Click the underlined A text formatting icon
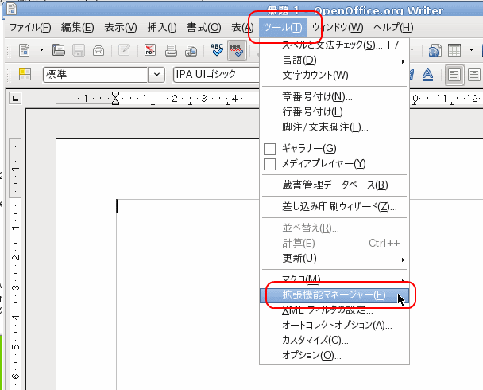Image resolution: width=483 pixels, height=390 pixels. click(x=427, y=76)
